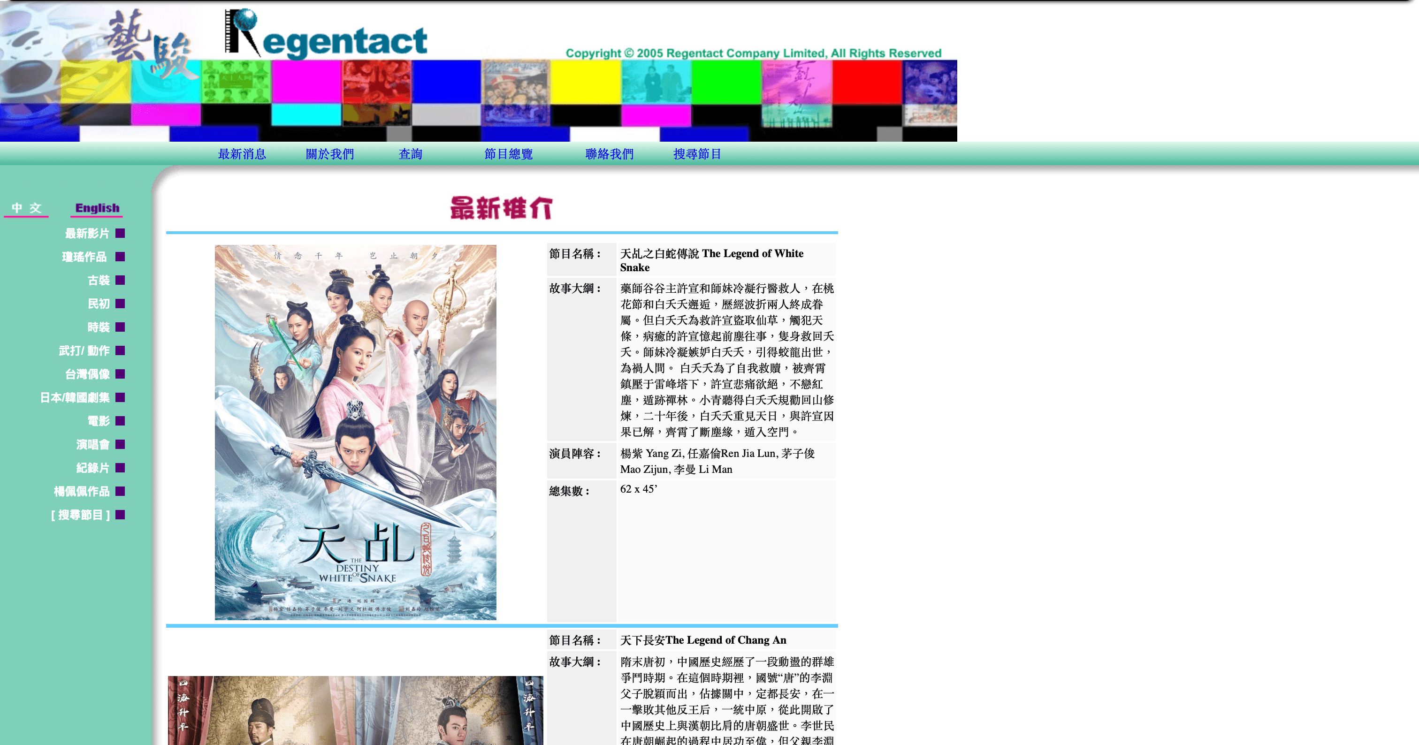Click the purple square beside [ 搜尋節目 ]
The width and height of the screenshot is (1419, 745).
121,514
